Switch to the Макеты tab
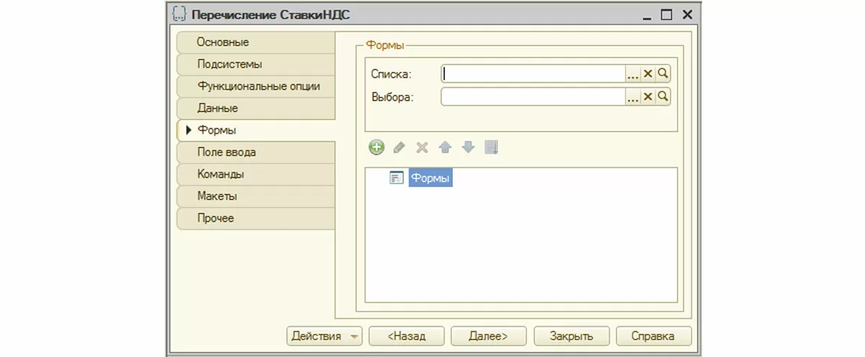 coord(256,196)
